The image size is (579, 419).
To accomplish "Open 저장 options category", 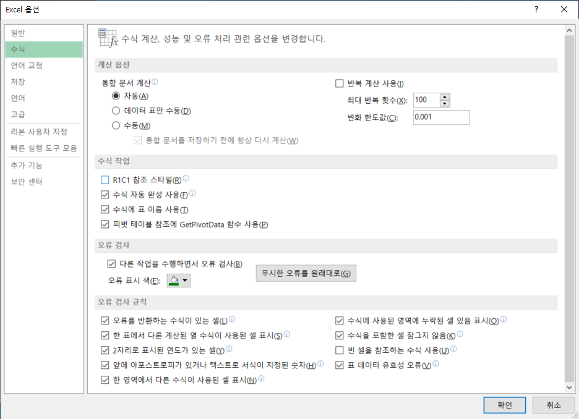I will pyautogui.click(x=44, y=82).
